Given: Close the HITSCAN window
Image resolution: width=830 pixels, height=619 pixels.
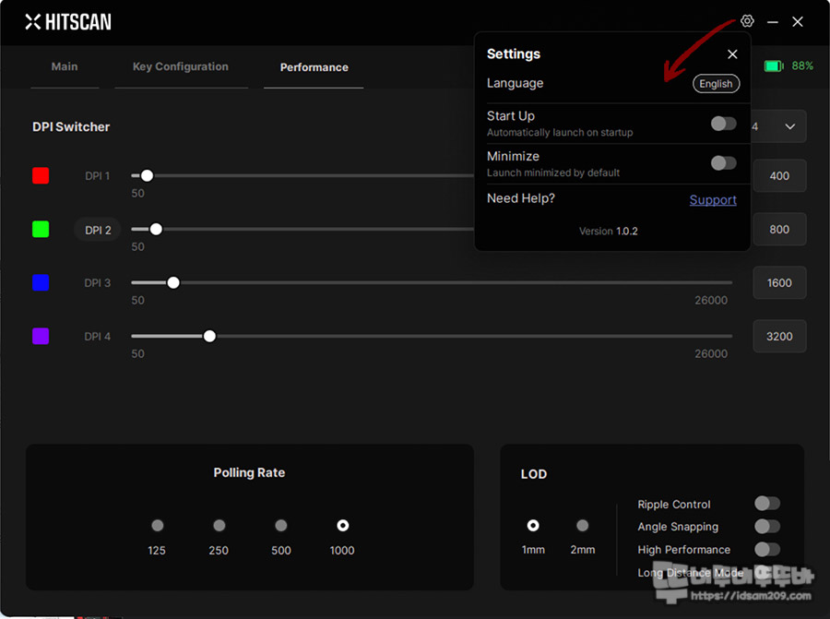Looking at the screenshot, I should coord(797,22).
